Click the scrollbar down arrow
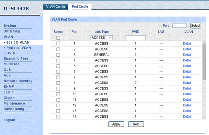Screen dimensions: 209x135 pos(204,118)
